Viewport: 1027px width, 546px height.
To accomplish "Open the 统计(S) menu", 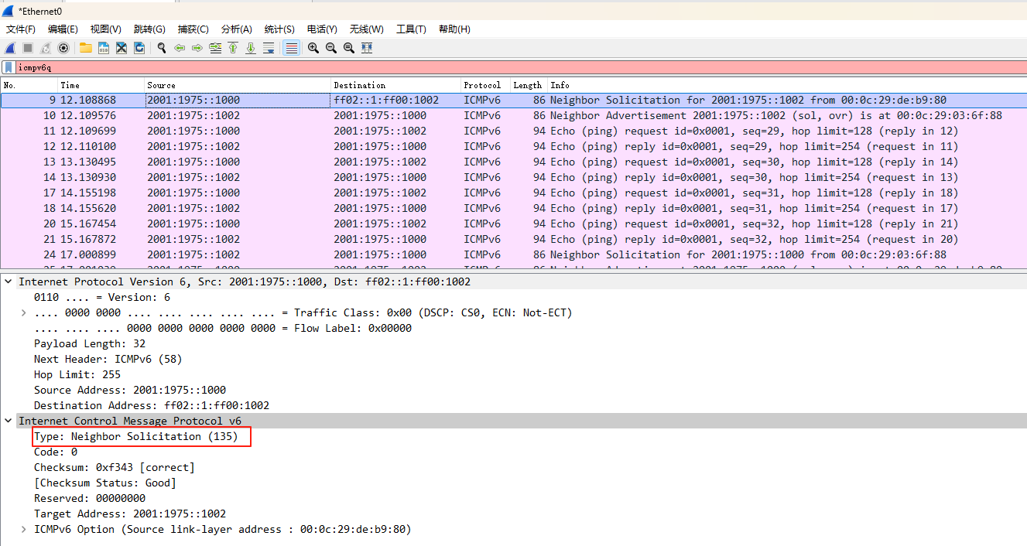I will click(279, 29).
